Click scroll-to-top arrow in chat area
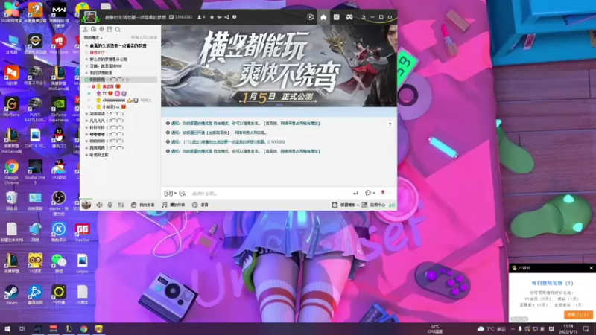The image size is (596, 335). 390,124
